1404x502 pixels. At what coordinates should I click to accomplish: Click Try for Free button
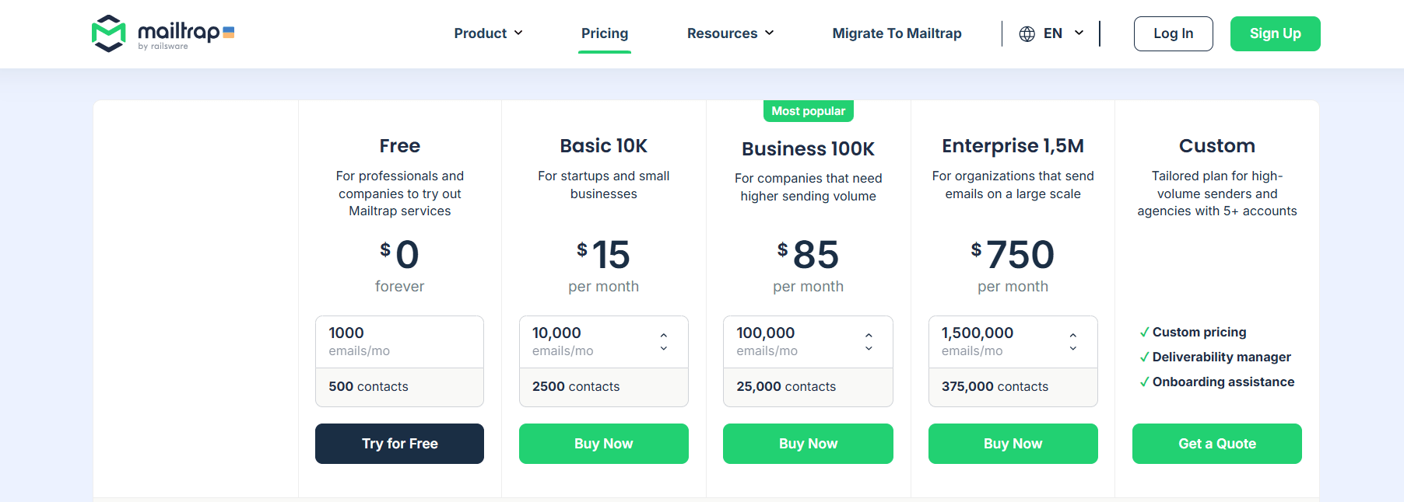click(399, 444)
